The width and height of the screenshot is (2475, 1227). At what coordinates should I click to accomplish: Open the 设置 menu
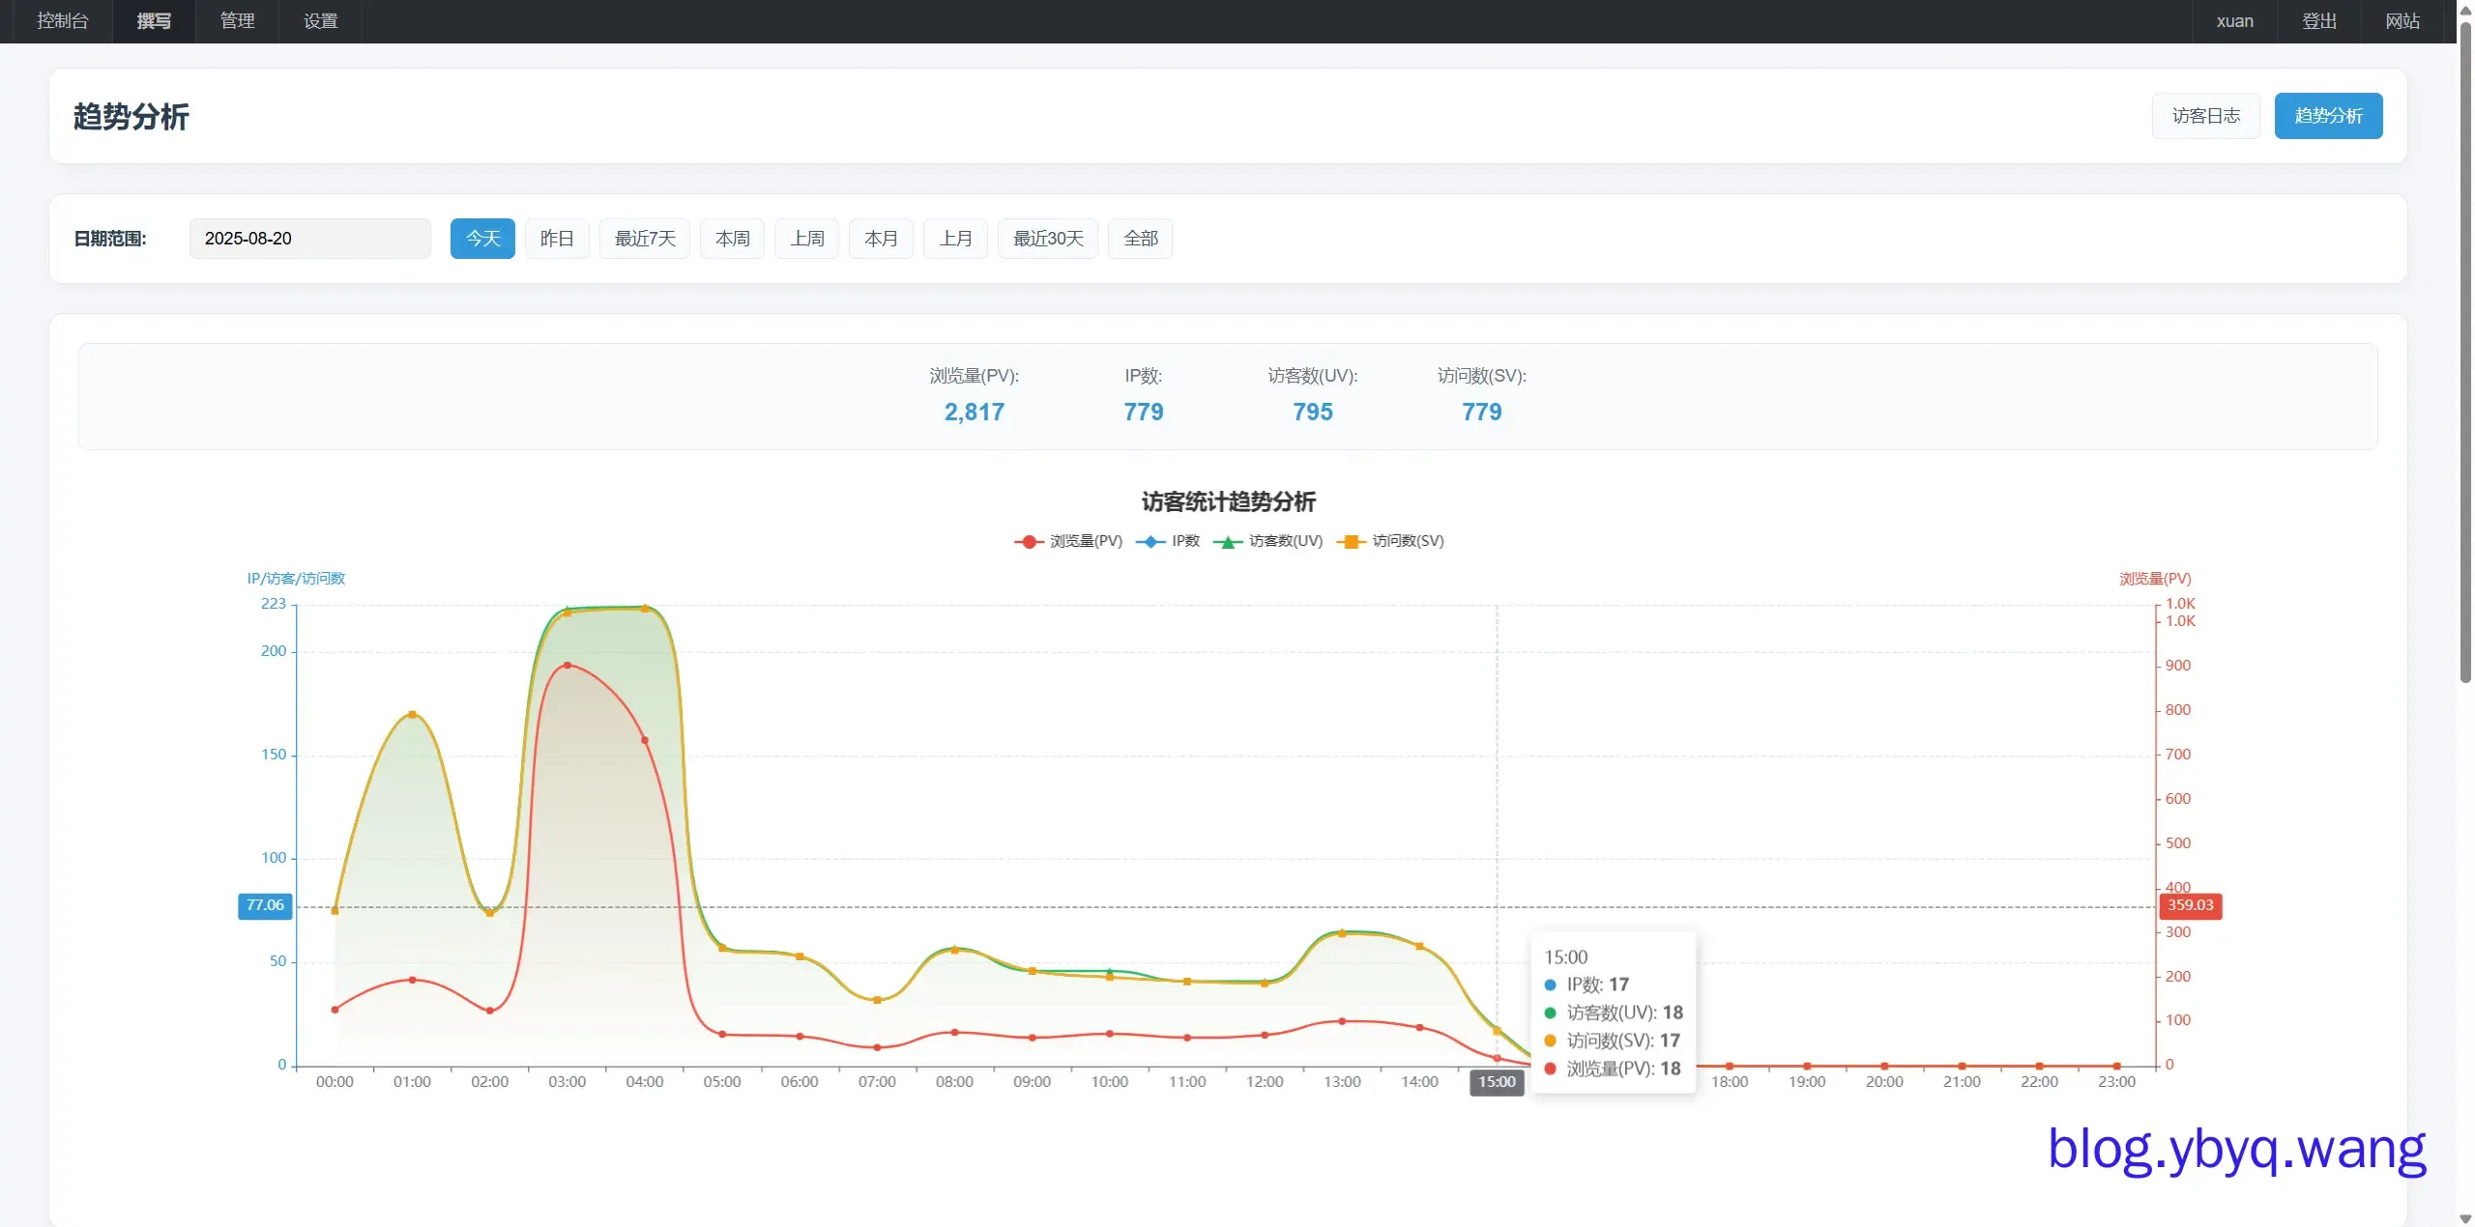point(320,21)
